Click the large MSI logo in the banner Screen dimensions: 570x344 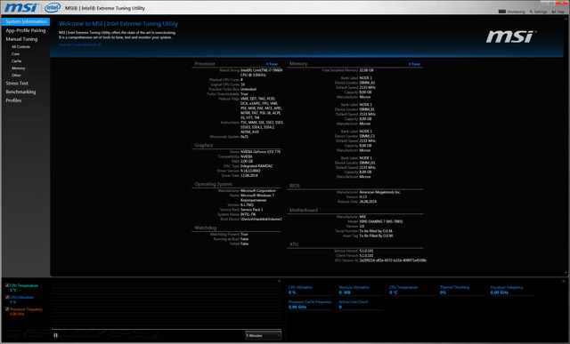pos(510,36)
